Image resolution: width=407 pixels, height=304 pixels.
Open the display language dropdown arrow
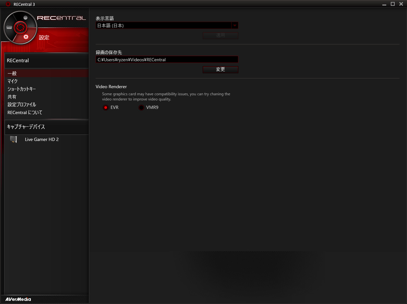click(235, 25)
